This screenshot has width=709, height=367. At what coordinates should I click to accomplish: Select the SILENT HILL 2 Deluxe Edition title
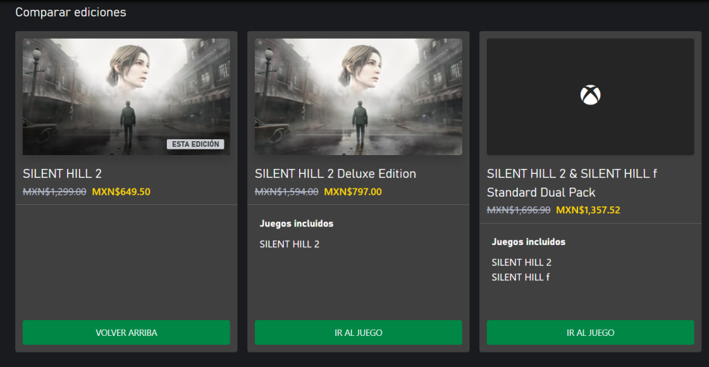[335, 174]
